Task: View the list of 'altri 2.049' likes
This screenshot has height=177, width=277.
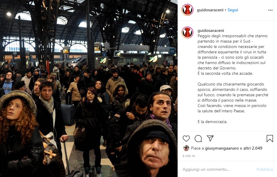Action: 253,148
